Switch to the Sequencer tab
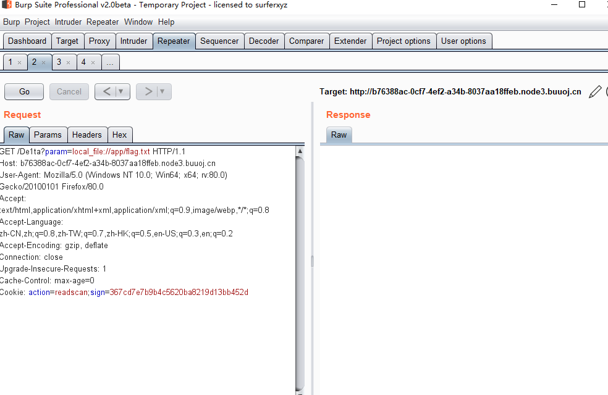This screenshot has height=395, width=608. pos(219,41)
